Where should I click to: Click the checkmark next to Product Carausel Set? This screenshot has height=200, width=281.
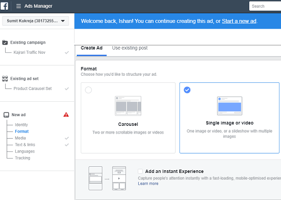pyautogui.click(x=67, y=88)
